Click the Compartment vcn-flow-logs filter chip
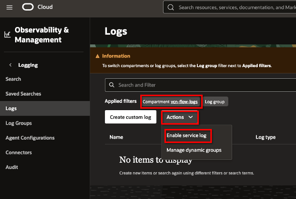This screenshot has width=296, height=199. coord(170,101)
